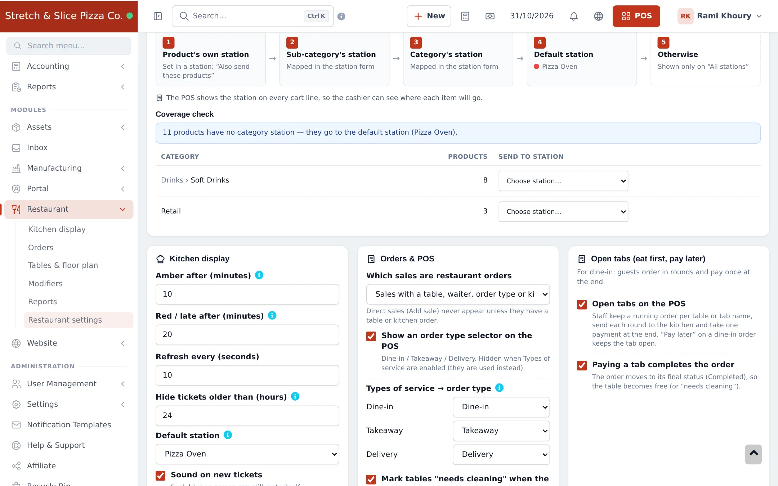Screen dimensions: 778x486
Task: Expand the Accounting menu
Action: coord(69,66)
